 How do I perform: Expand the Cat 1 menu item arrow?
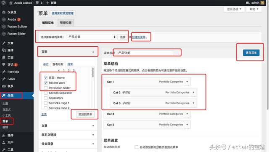tap(187, 82)
